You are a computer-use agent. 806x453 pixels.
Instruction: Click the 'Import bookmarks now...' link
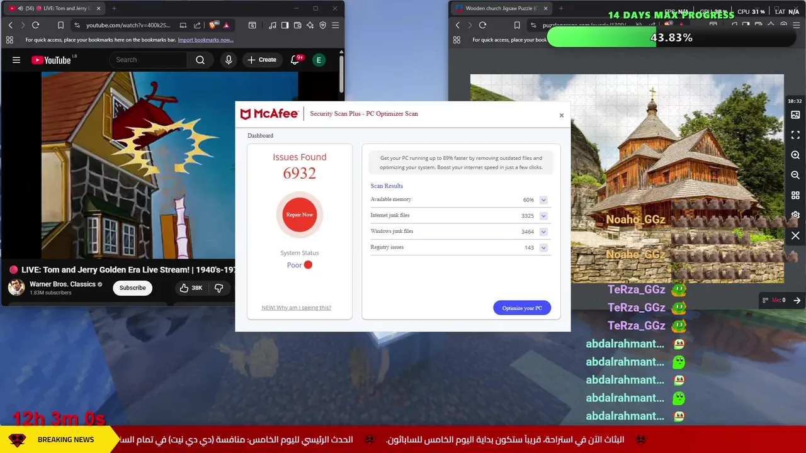pos(205,40)
